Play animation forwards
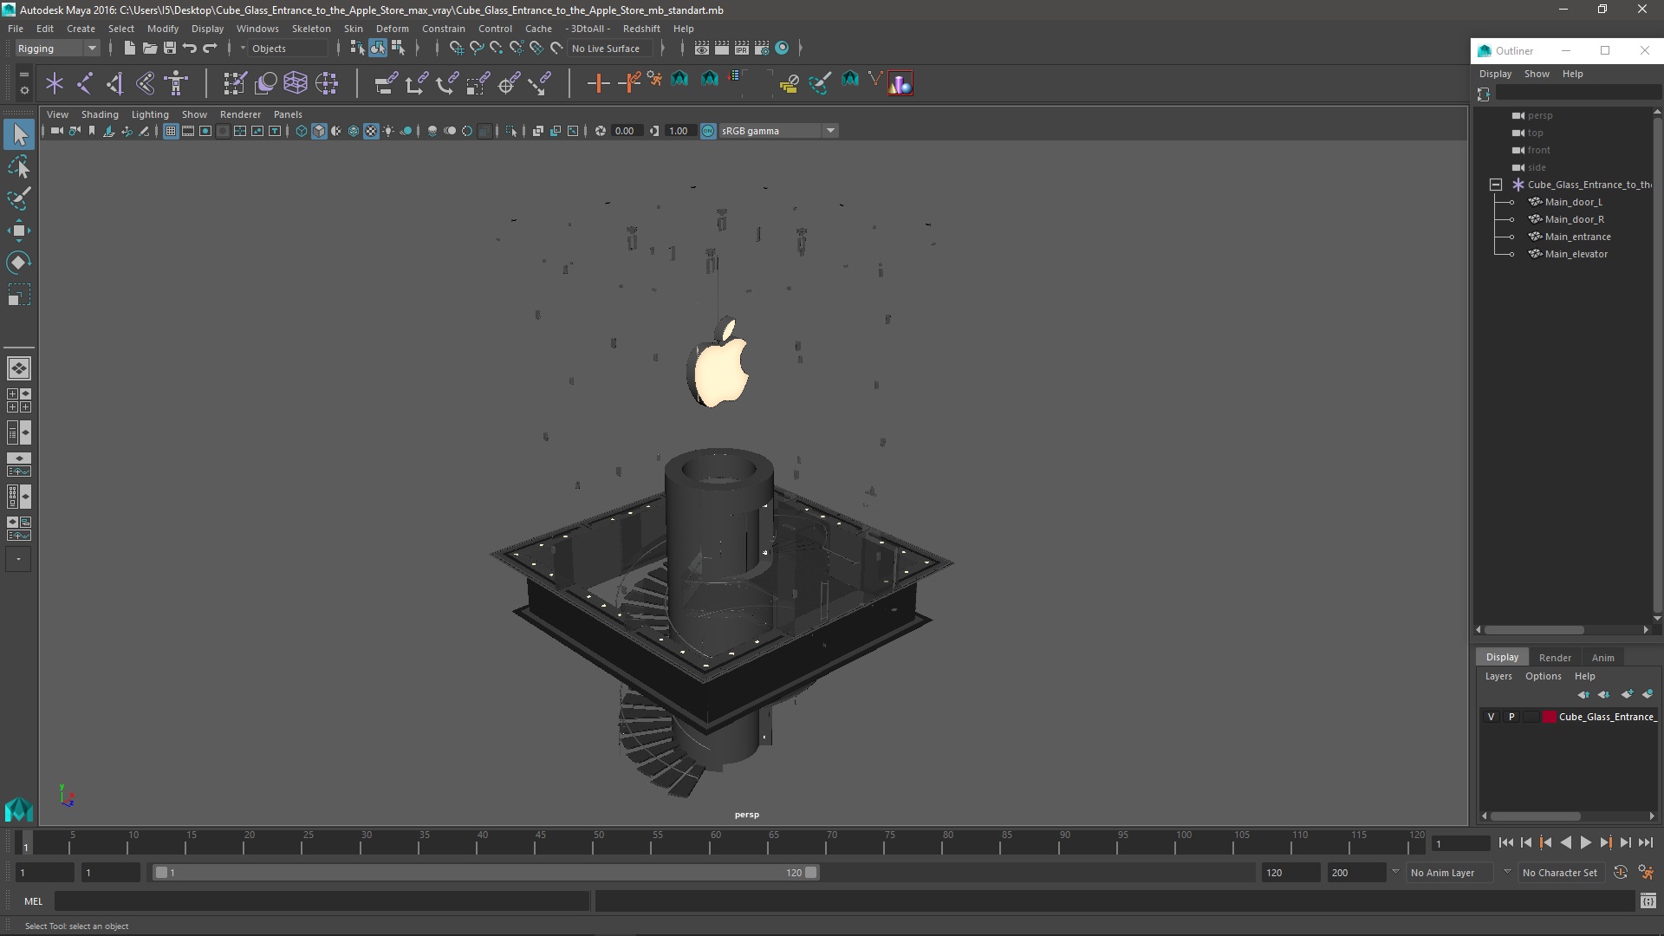The image size is (1664, 936). (1585, 842)
